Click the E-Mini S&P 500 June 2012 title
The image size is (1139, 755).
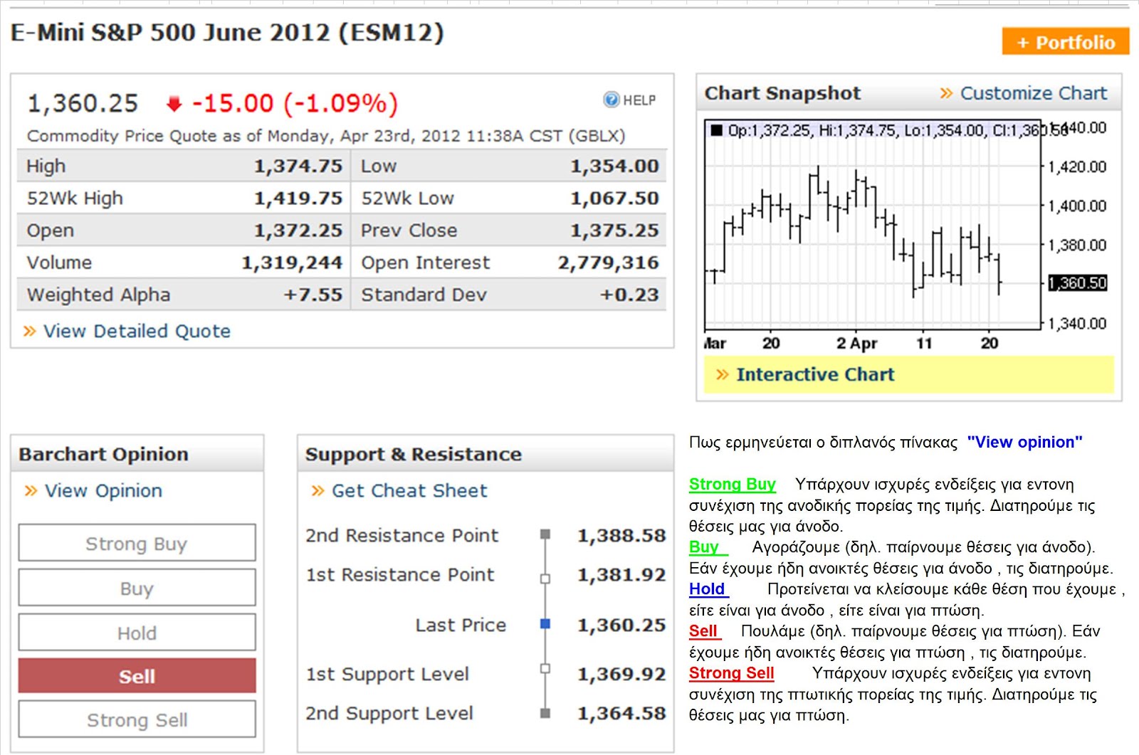point(227,33)
